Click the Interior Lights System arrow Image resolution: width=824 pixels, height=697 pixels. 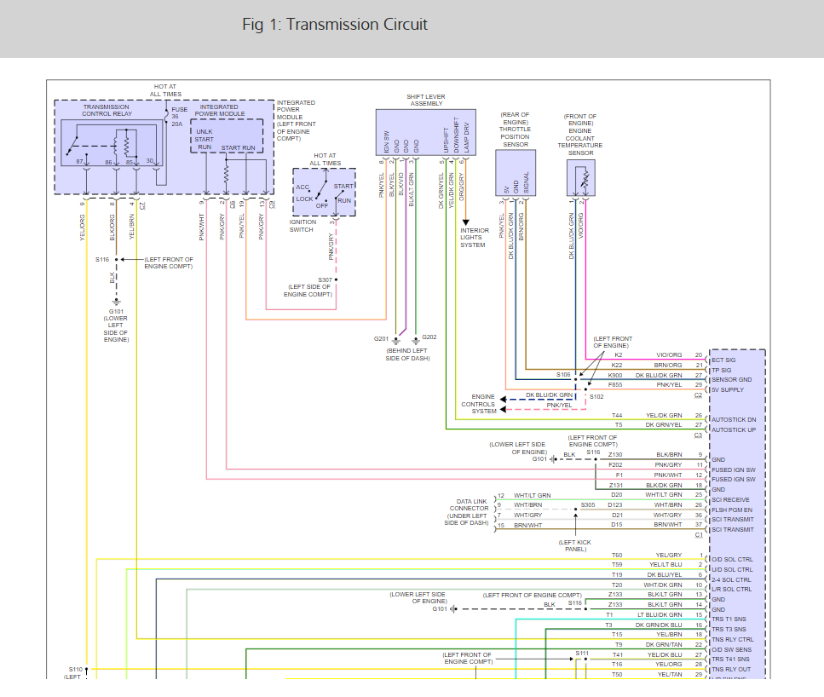(x=465, y=222)
